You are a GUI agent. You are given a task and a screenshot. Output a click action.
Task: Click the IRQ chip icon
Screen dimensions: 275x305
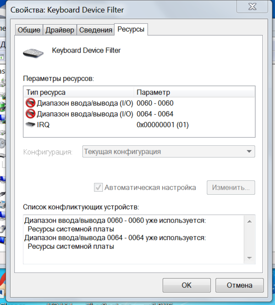(x=30, y=124)
